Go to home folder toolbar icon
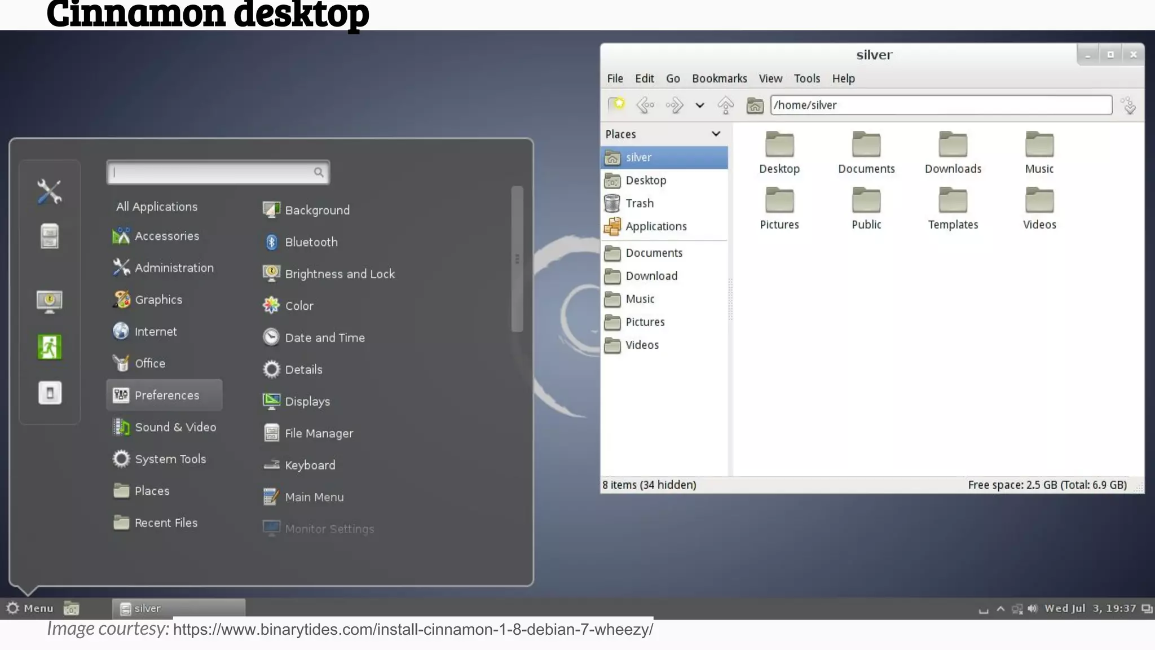 coord(755,106)
